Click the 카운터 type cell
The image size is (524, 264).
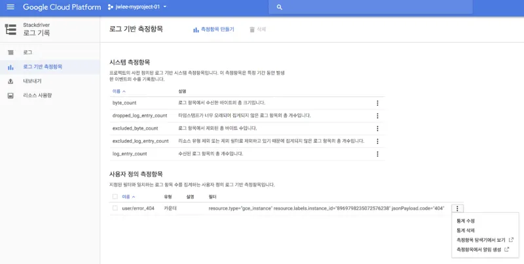(x=170, y=208)
